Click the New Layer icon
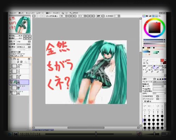This screenshot has width=176, height=140. pos(11,59)
